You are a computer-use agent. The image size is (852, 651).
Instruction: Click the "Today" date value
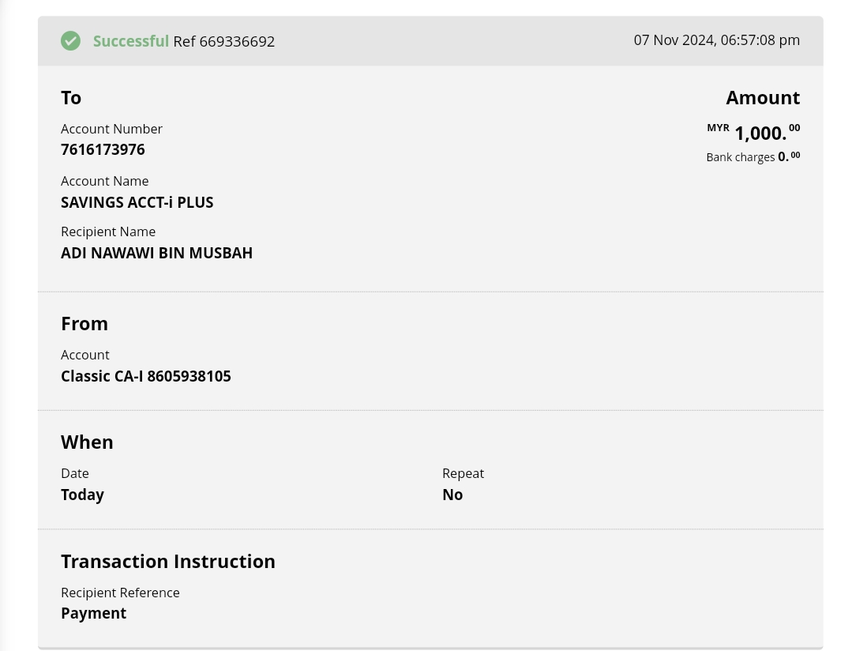(82, 495)
